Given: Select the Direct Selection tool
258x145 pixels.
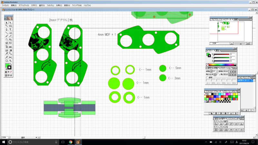Looking at the screenshot, I should pyautogui.click(x=10, y=23).
